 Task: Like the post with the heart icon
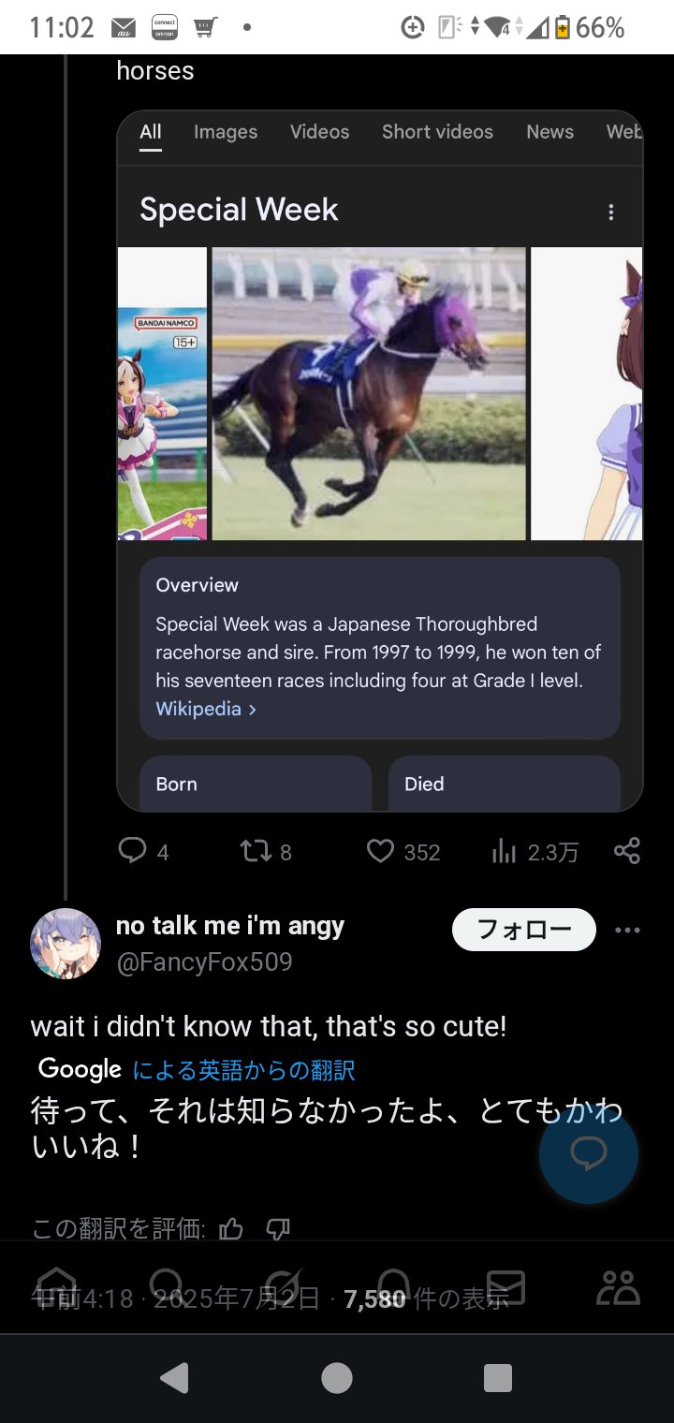(380, 850)
